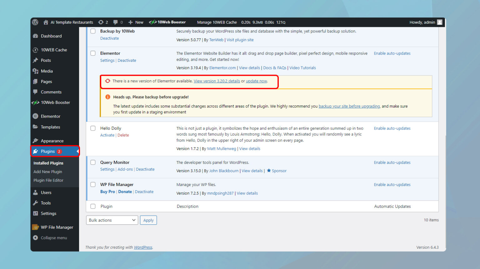Image resolution: width=480 pixels, height=269 pixels.
Task: Check pending updates via the update arrows icon
Action: [x=100, y=22]
